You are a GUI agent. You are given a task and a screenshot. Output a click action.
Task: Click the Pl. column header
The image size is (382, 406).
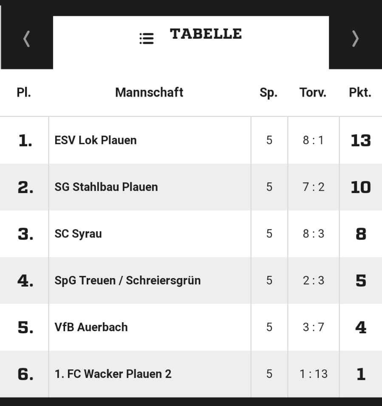24,92
